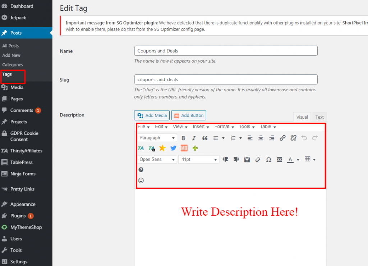The height and width of the screenshot is (266, 368).
Task: Insert a Twitter embed via the Twitter icon
Action: pos(173,148)
